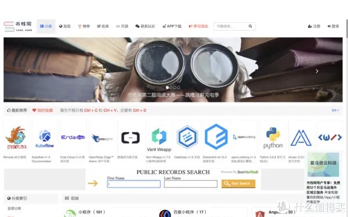
Task: Open the Kubeflow book cover icon
Action: pos(45,139)
